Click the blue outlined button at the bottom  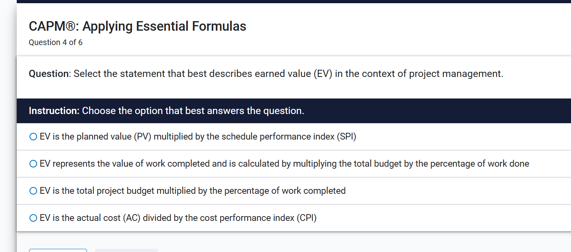tap(58, 250)
